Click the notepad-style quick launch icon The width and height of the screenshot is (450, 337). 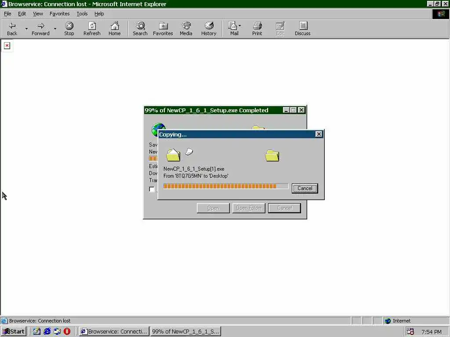coord(37,332)
